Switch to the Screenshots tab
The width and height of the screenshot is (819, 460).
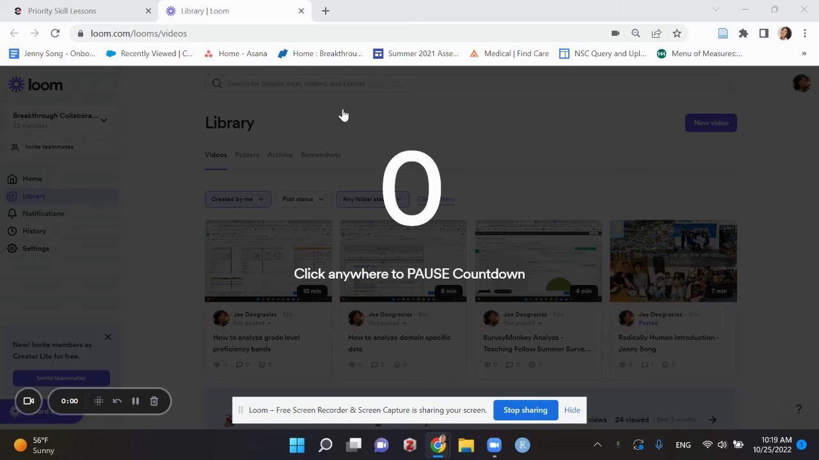click(x=321, y=155)
